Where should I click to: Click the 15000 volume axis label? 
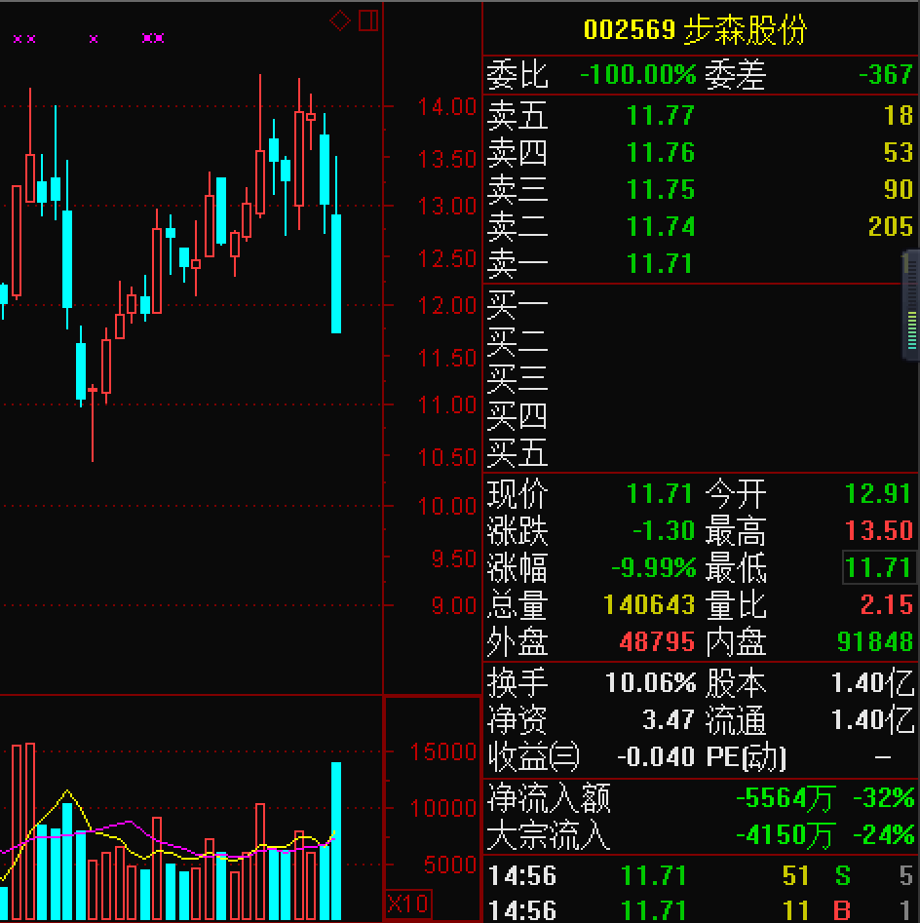[443, 752]
